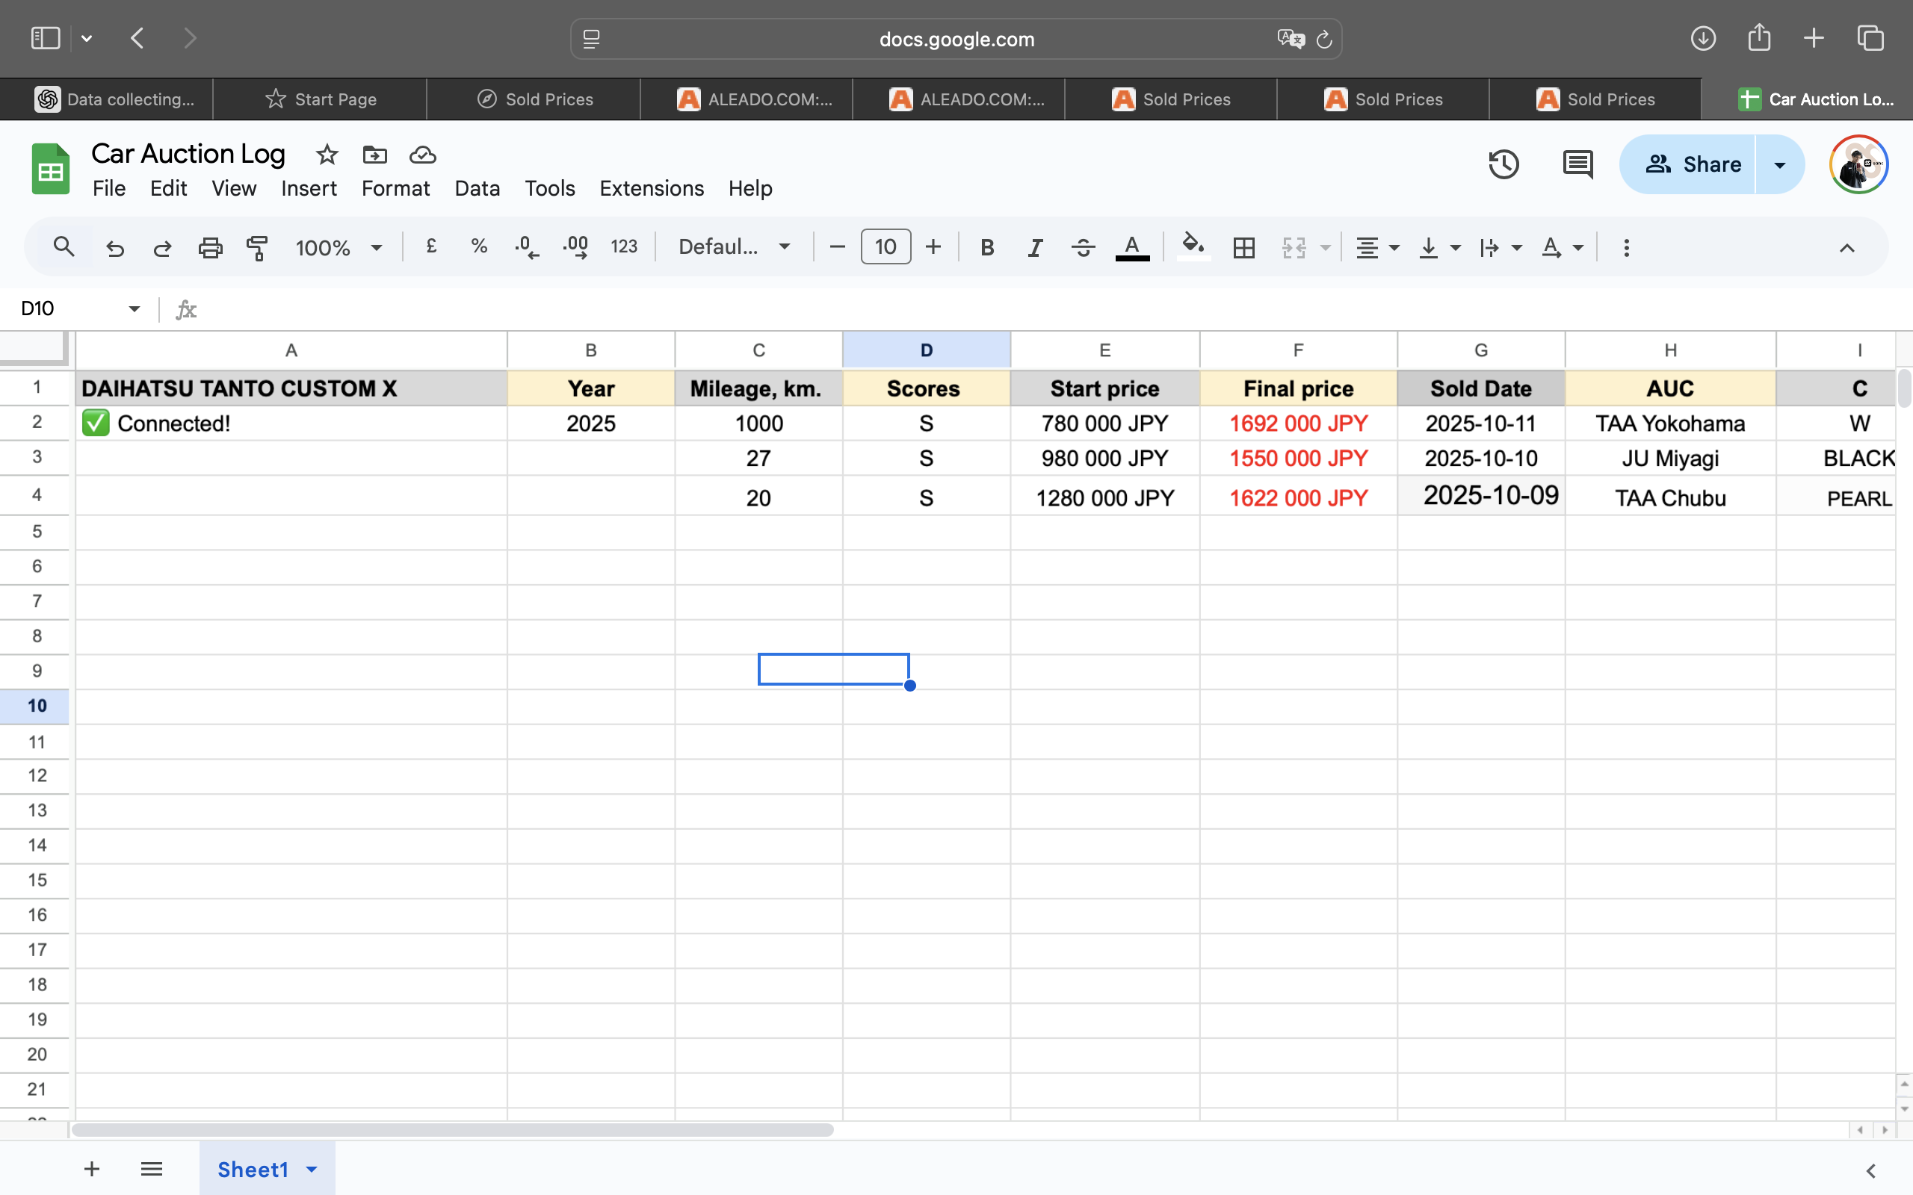Open the fill color paint bucket
The width and height of the screenshot is (1913, 1195).
tap(1193, 247)
